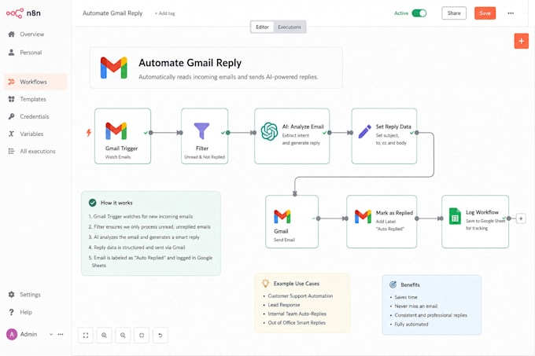Image resolution: width=535 pixels, height=356 pixels.
Task: Click the large Gmail logo in header note
Action: click(x=113, y=68)
